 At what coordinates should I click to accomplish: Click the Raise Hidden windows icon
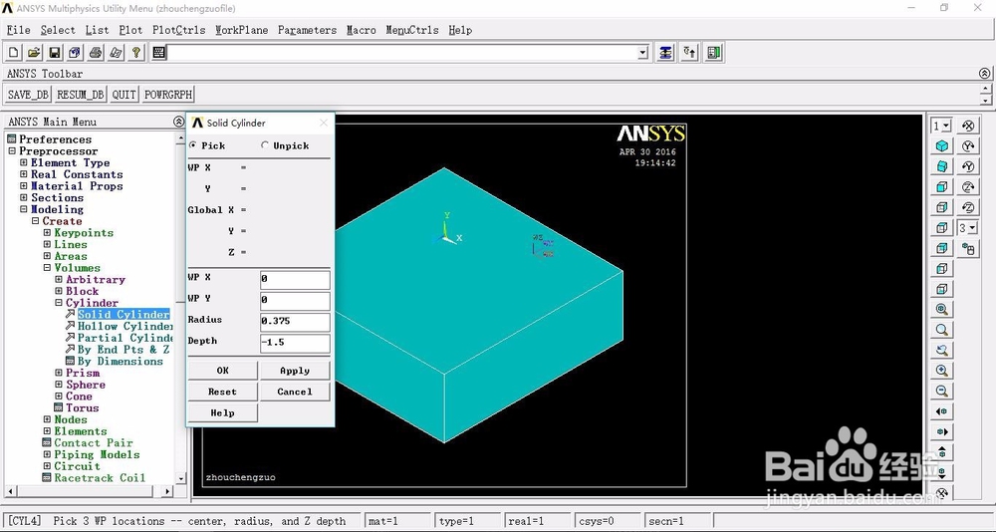(x=665, y=52)
